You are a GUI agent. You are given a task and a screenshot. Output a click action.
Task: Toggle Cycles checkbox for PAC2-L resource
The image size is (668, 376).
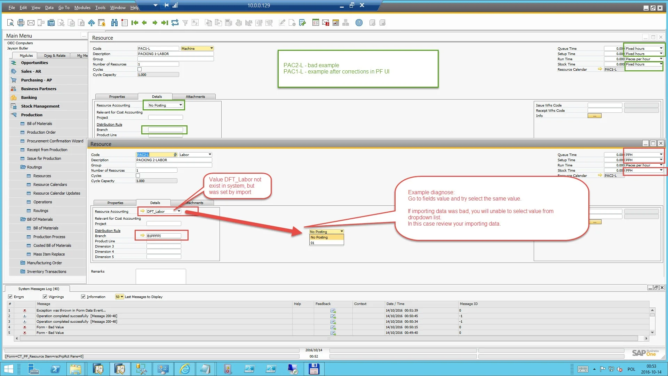(138, 176)
